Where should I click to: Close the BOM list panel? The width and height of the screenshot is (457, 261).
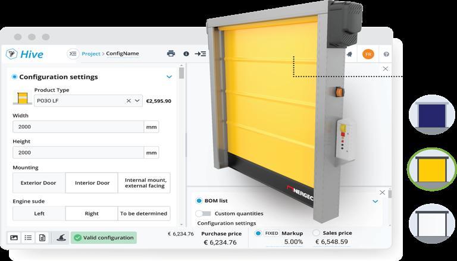(382, 193)
